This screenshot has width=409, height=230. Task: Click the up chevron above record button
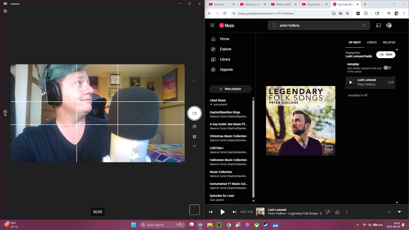coord(194,81)
